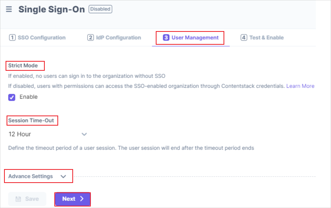Click the chevron beside the 12 Hour value
Image resolution: width=331 pixels, height=208 pixels.
(84, 134)
